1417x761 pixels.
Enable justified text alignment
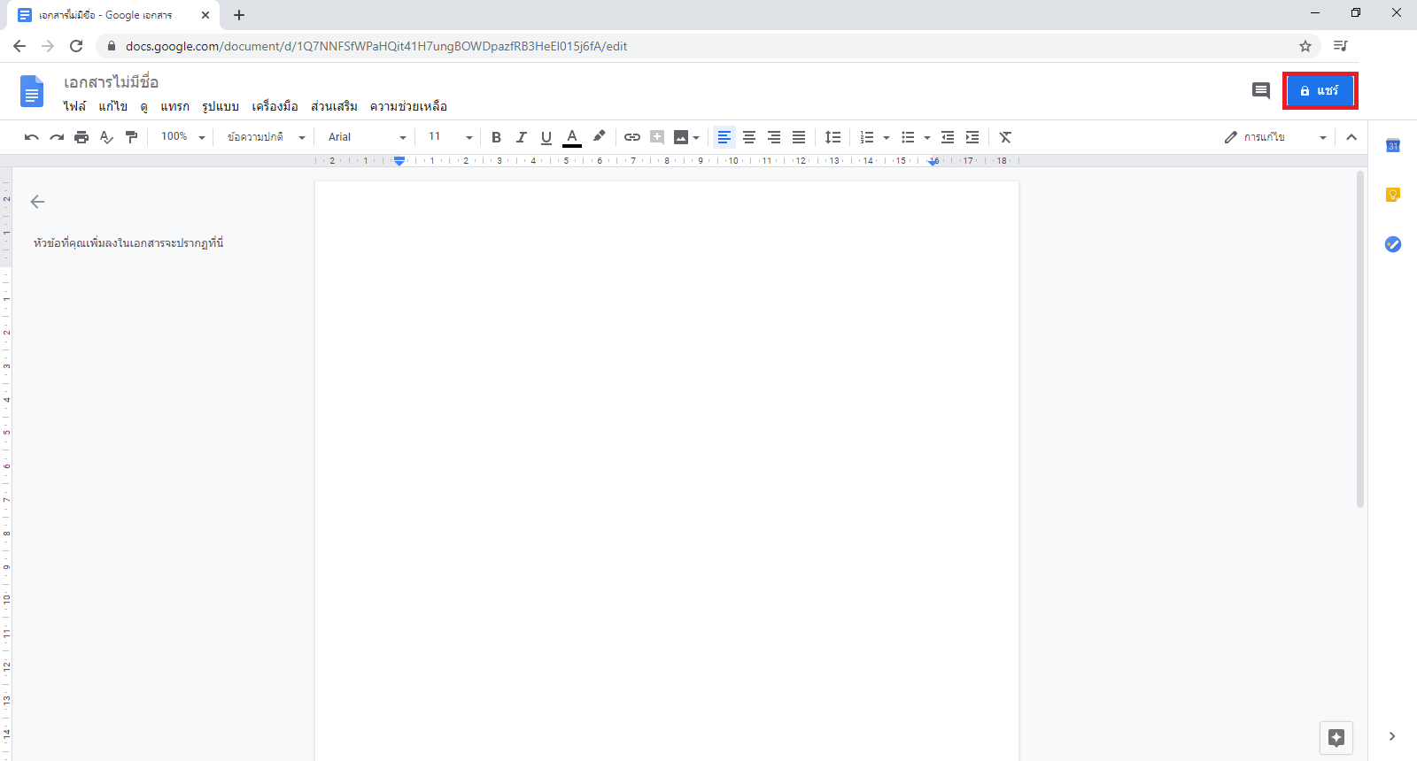click(x=799, y=137)
